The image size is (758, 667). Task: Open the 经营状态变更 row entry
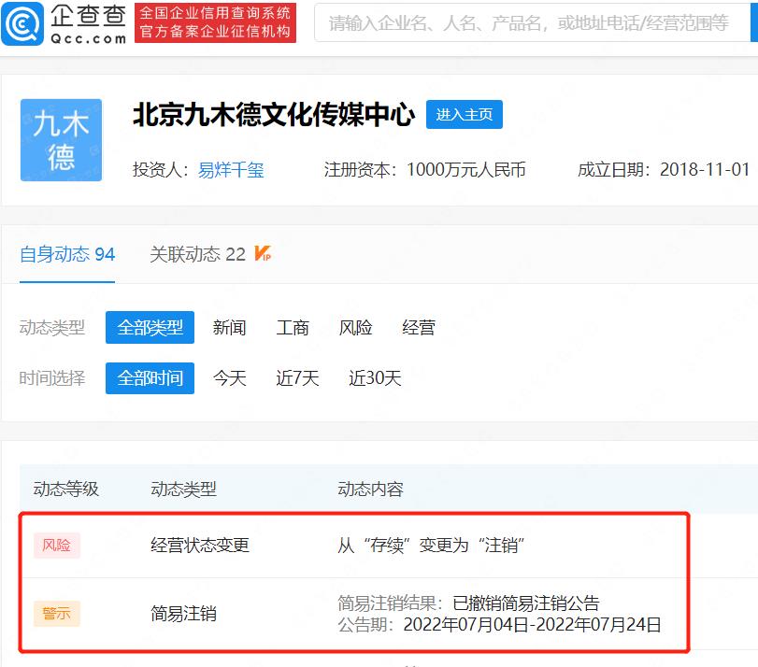coord(200,546)
